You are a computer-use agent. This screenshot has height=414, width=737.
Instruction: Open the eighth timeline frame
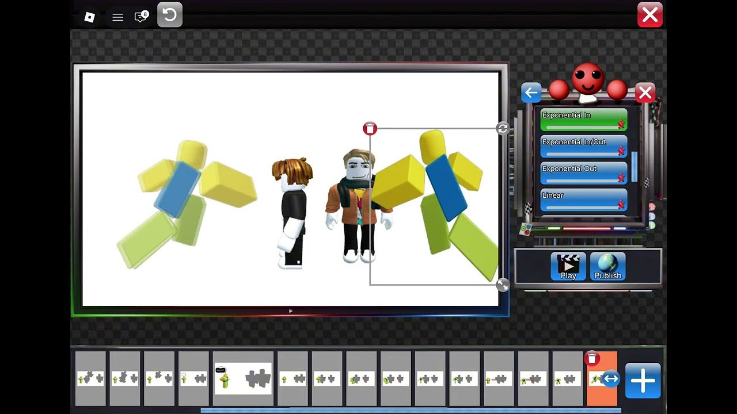tap(362, 379)
